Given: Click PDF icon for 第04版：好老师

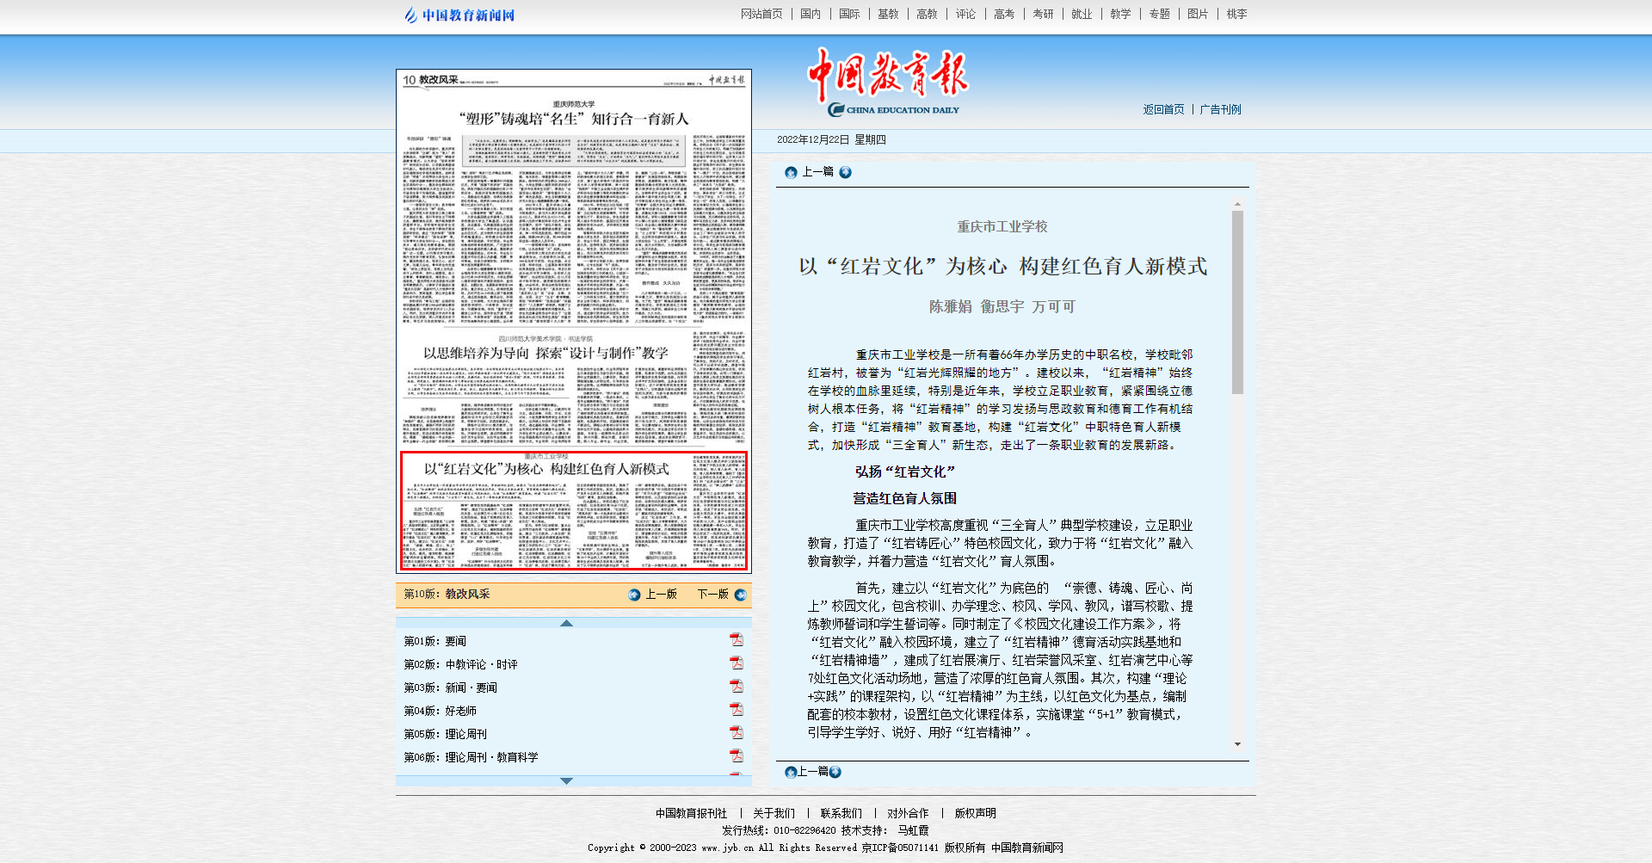Looking at the screenshot, I should [x=737, y=710].
